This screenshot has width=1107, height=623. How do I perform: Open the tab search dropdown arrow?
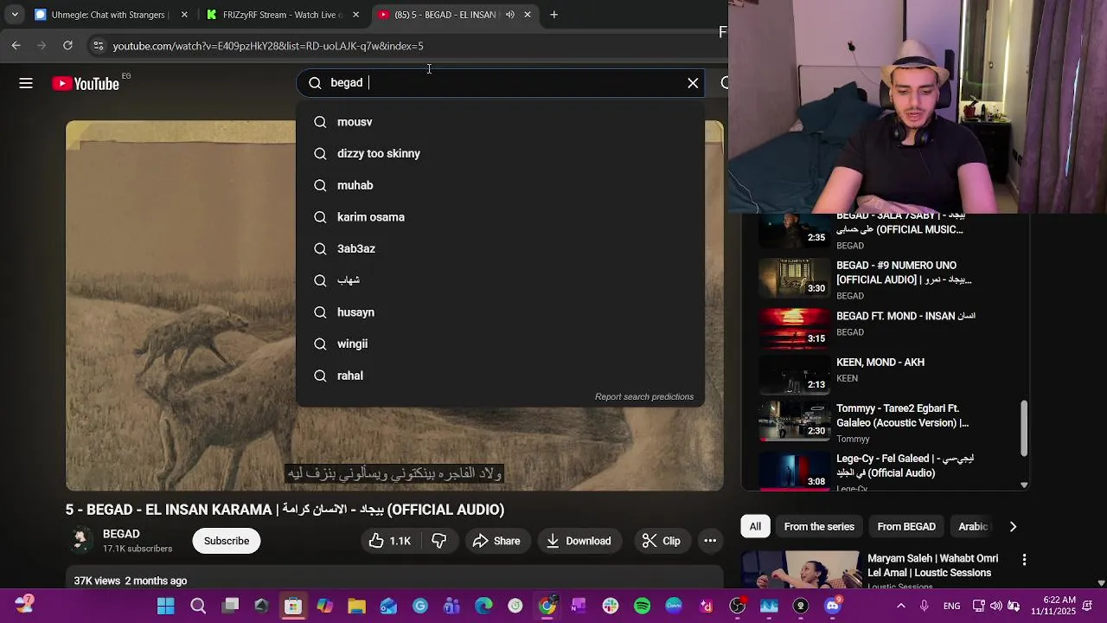tap(14, 15)
